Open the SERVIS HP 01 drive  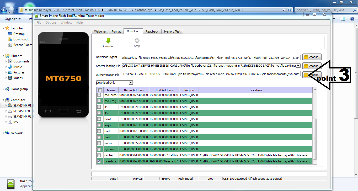tap(22, 105)
